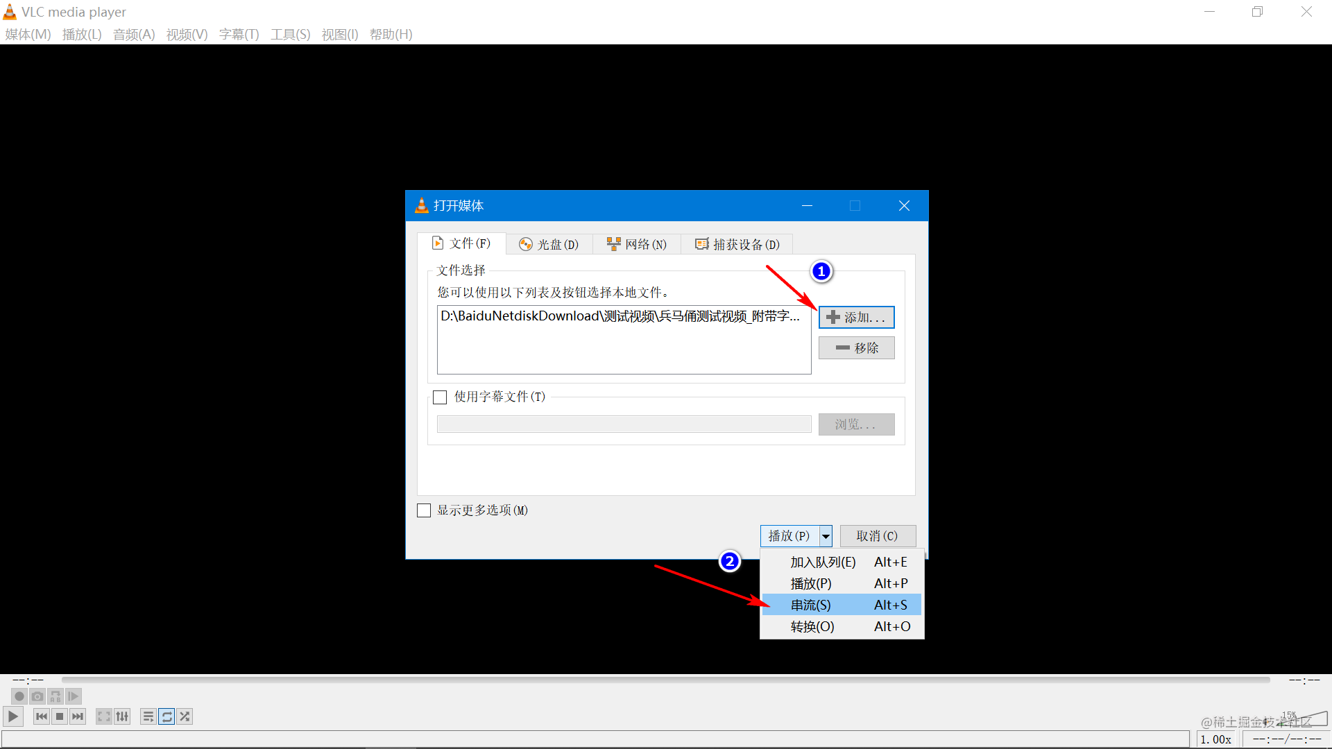This screenshot has width=1332, height=749.
Task: Skip to the previous media item
Action: [42, 716]
